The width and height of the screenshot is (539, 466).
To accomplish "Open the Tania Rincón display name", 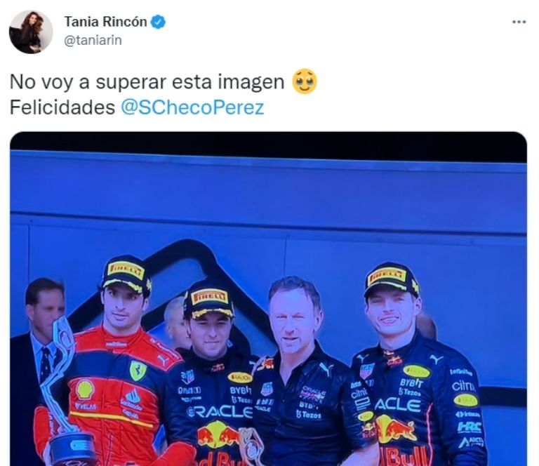I will (x=106, y=22).
